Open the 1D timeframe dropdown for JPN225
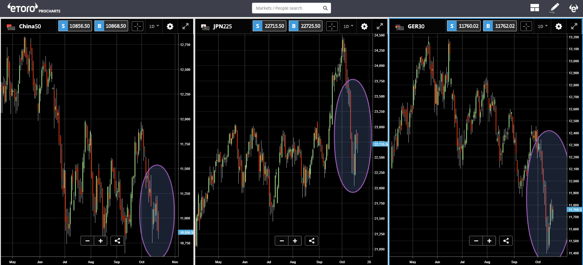The image size is (583, 265). (348, 26)
